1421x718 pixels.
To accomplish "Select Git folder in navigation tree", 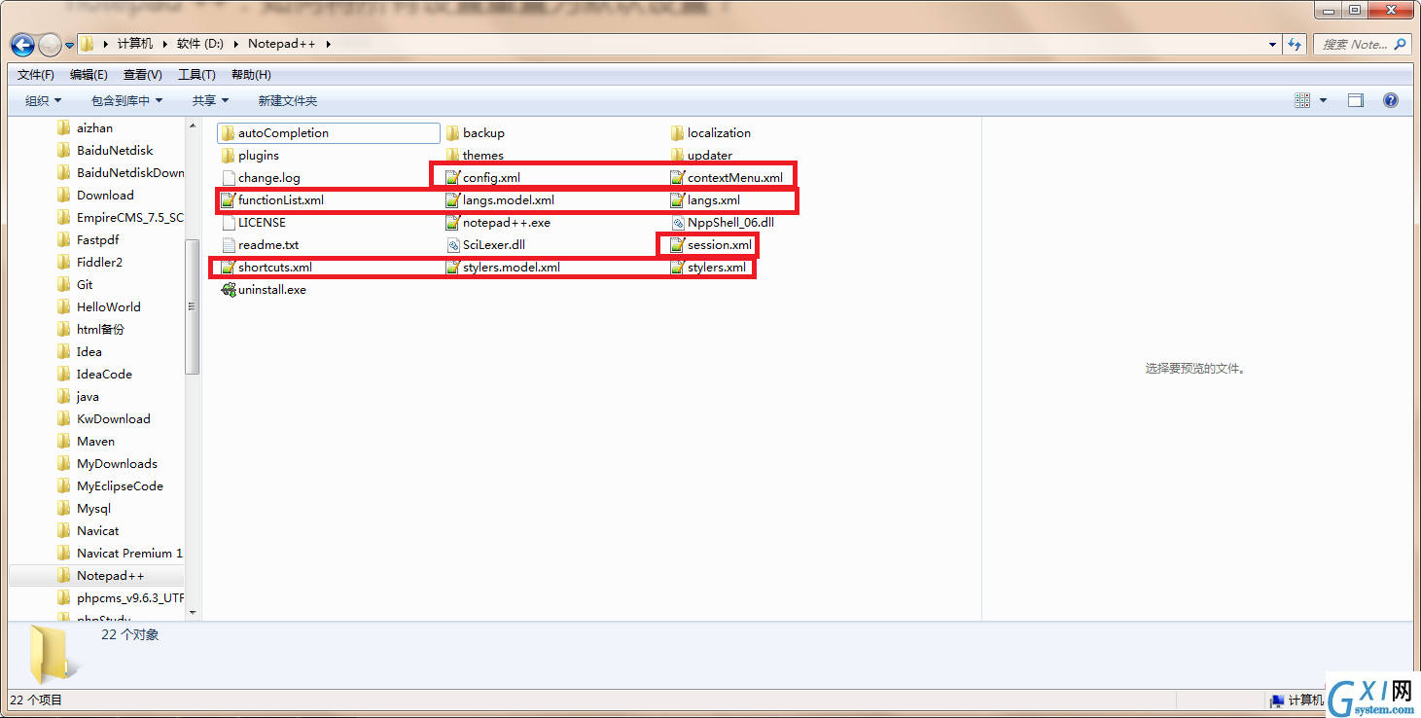I will click(x=85, y=284).
